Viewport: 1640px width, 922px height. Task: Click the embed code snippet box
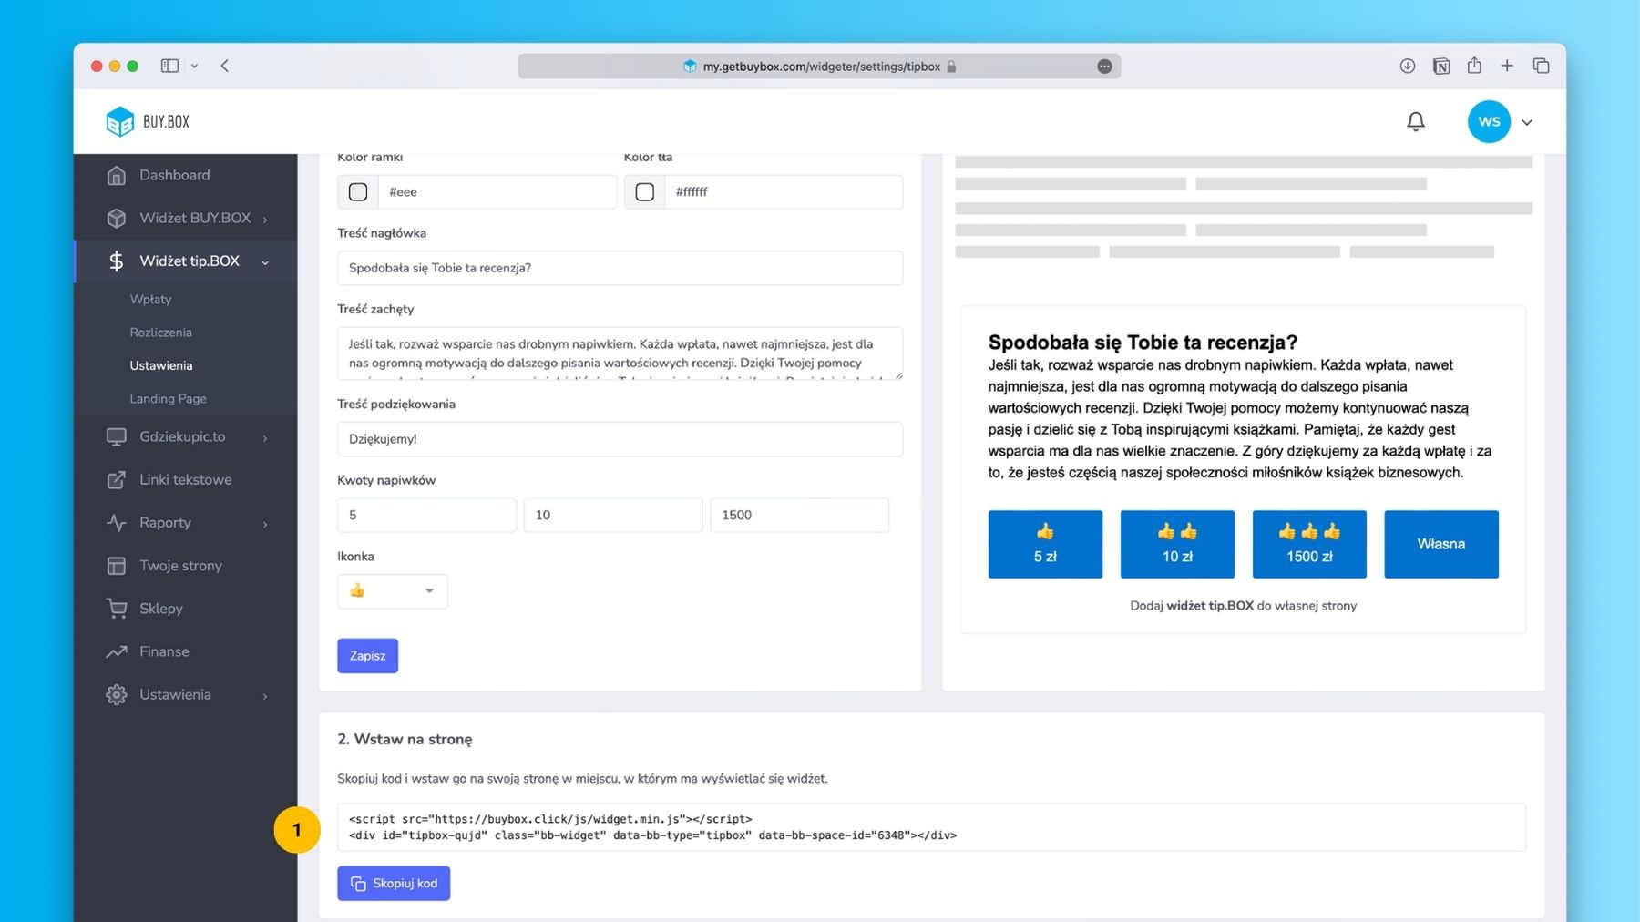[x=931, y=827]
